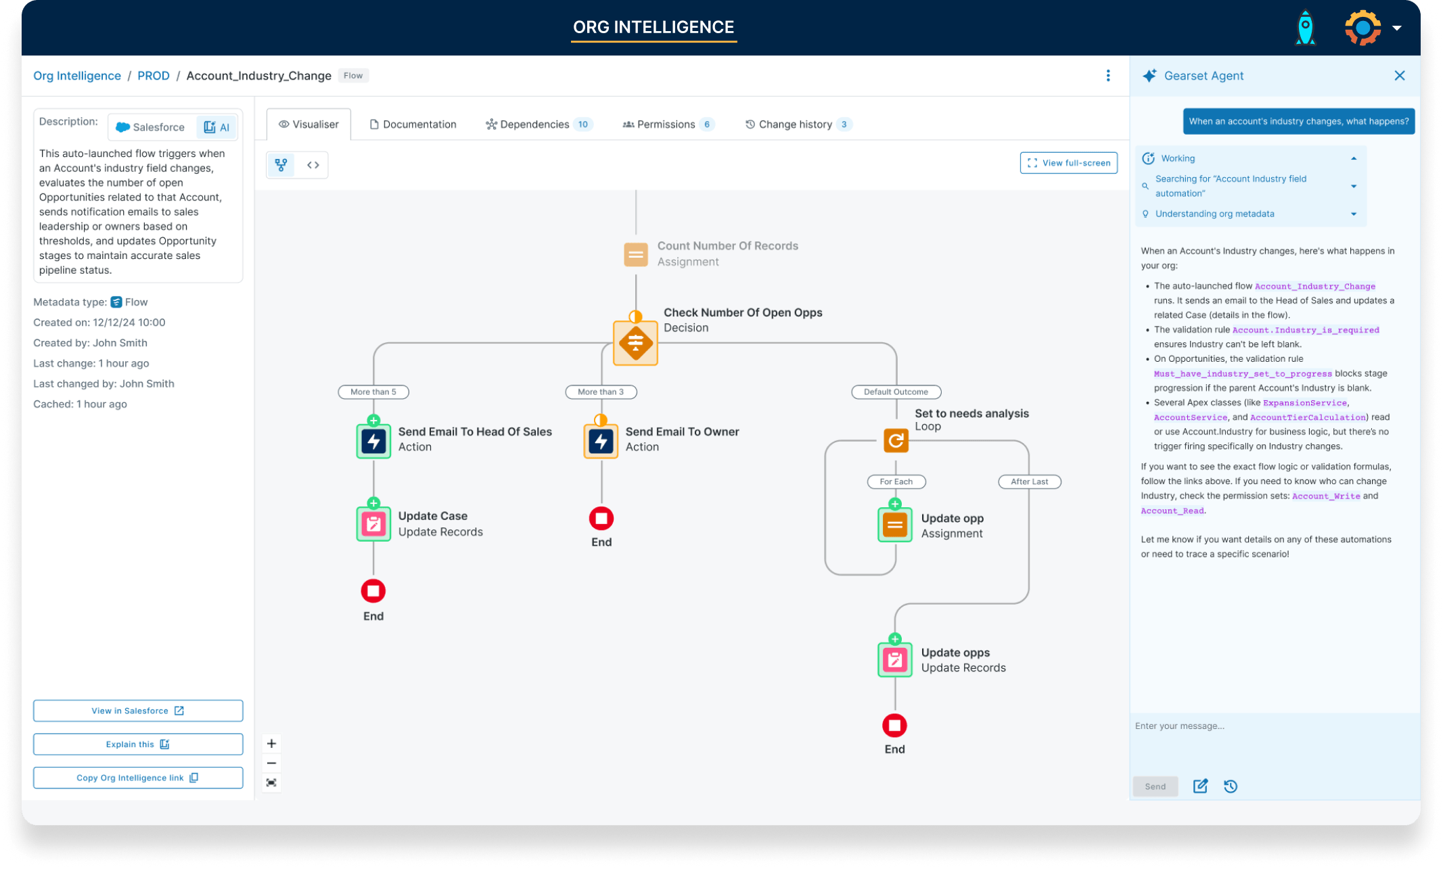Image resolution: width=1443 pixels, height=869 pixels.
Task: Toggle zoom out with the minus control
Action: coord(271,762)
